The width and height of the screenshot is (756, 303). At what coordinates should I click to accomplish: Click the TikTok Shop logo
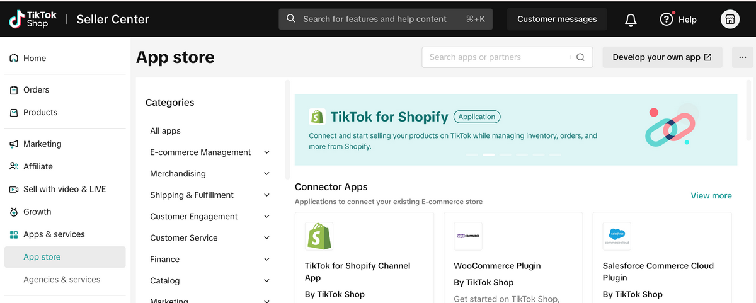pyautogui.click(x=33, y=19)
